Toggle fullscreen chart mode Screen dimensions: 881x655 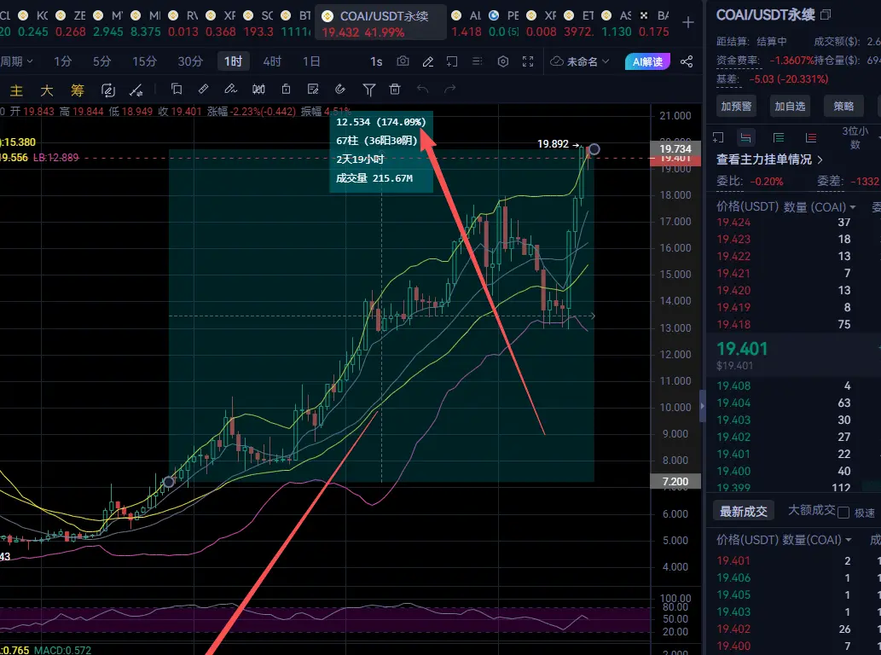tap(528, 61)
